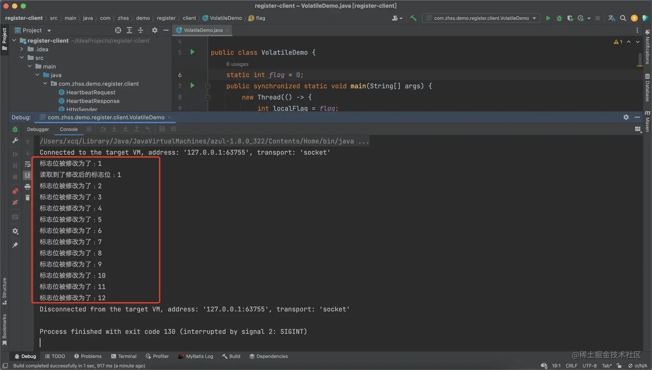The width and height of the screenshot is (652, 370).
Task: Open the Database side panel
Action: tap(647, 87)
